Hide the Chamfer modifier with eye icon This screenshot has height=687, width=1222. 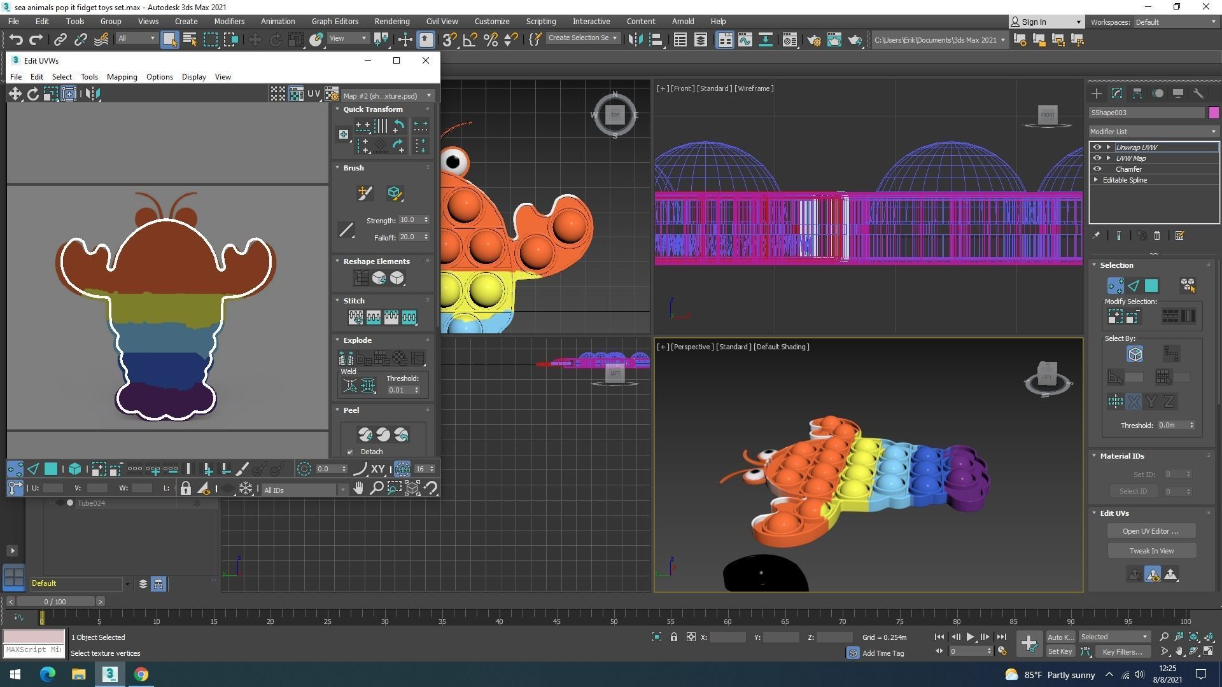click(x=1097, y=169)
